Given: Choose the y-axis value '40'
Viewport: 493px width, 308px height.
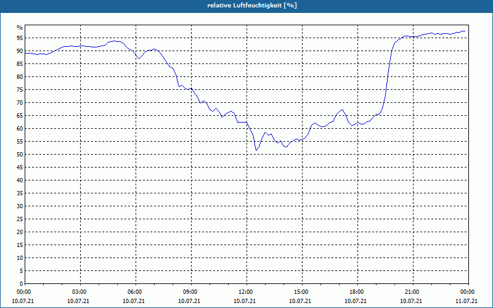Looking at the screenshot, I should (20, 180).
